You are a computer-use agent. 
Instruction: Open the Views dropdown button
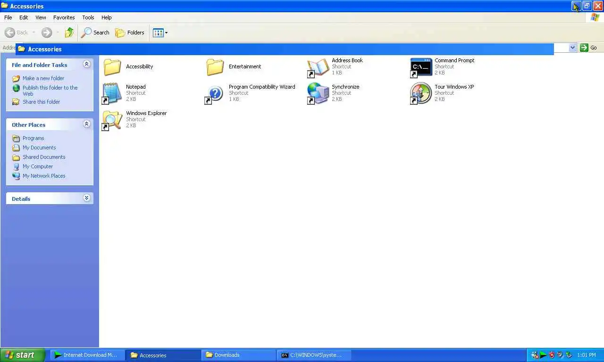(x=160, y=33)
